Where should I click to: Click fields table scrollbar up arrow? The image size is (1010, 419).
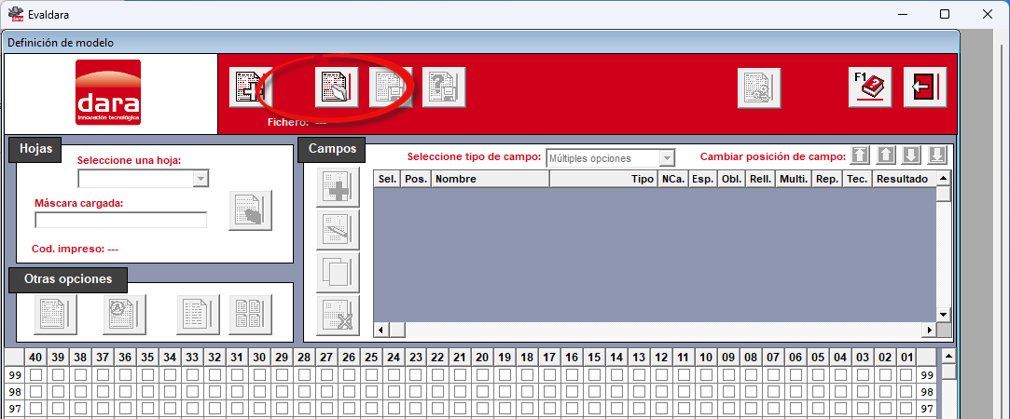click(x=944, y=178)
